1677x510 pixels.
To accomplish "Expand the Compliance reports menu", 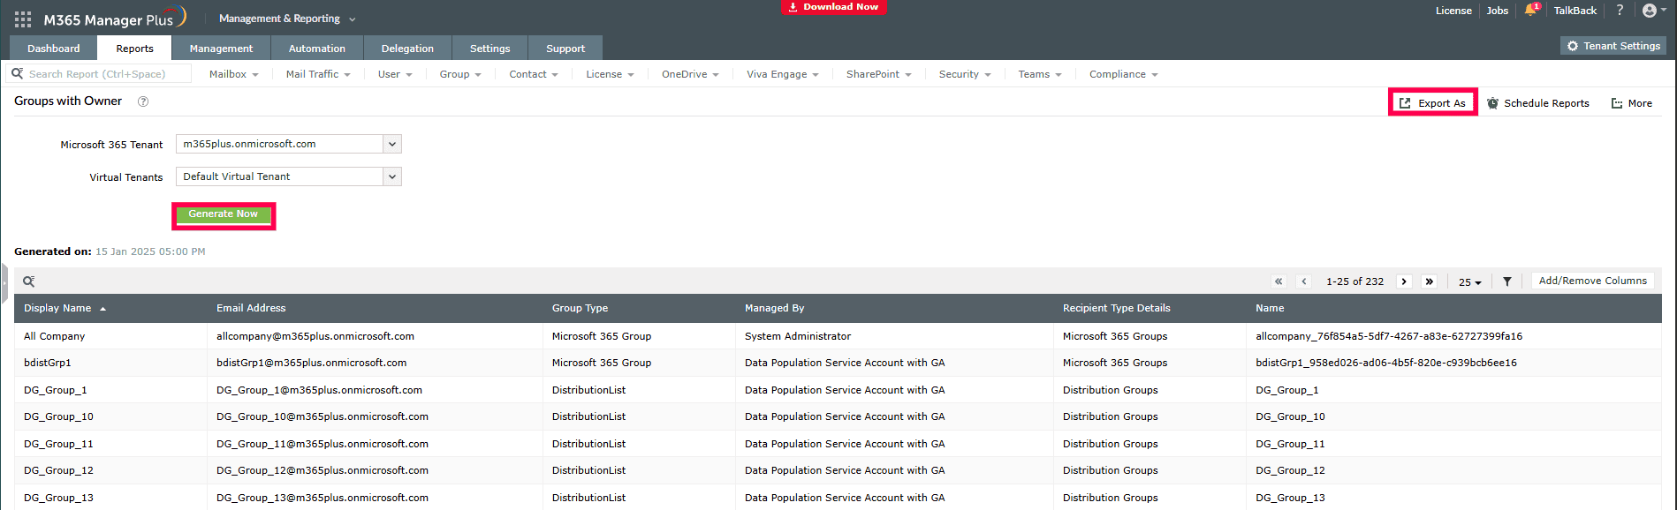I will (1123, 74).
